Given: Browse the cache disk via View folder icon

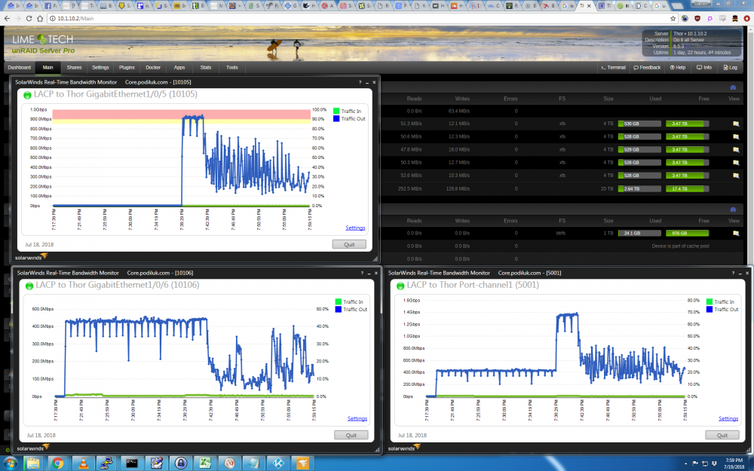Looking at the screenshot, I should [x=735, y=233].
